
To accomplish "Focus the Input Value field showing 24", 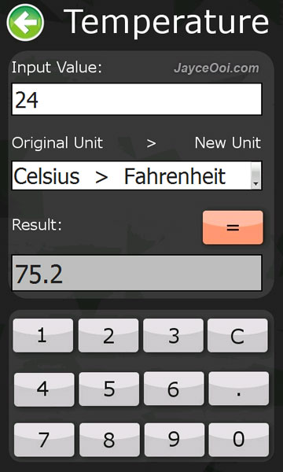I will click(137, 99).
